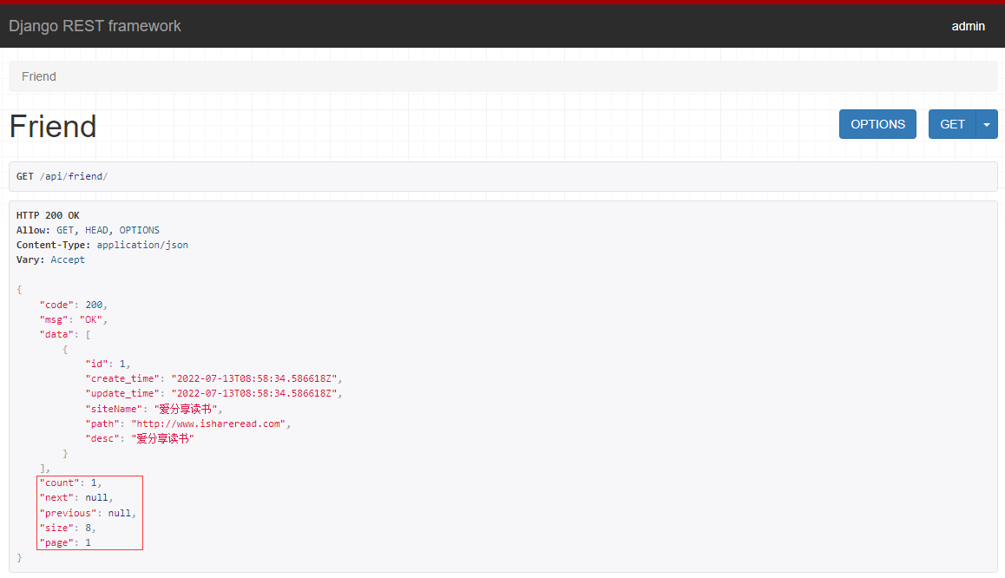Click the create_time timestamp value

(256, 378)
